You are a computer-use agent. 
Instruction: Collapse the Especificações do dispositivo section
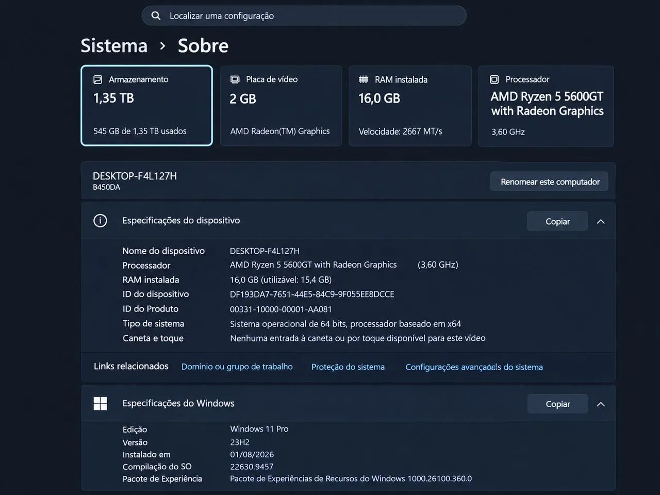click(601, 221)
